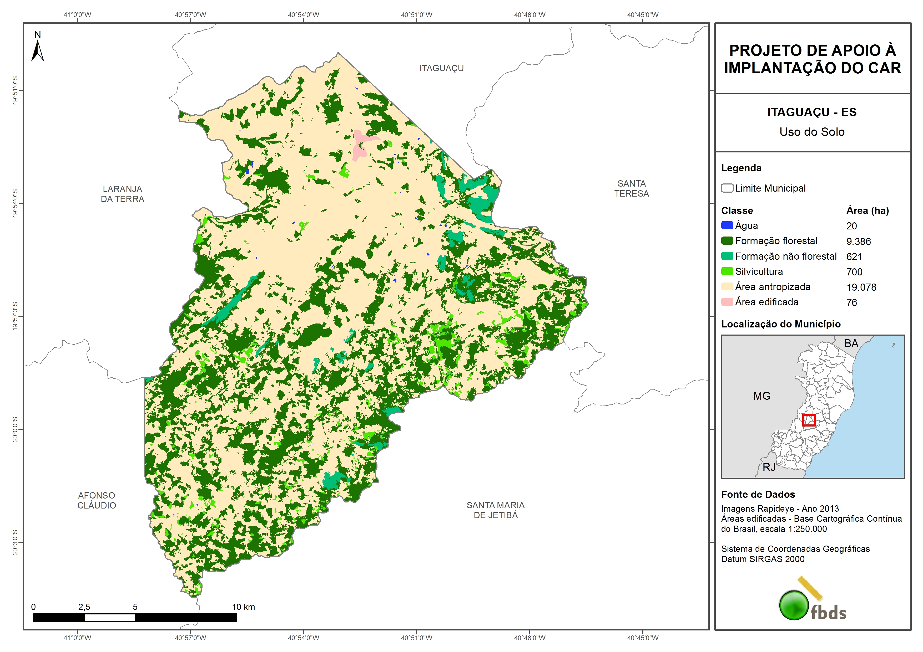Click the black-white scale bar
This screenshot has height=652, width=923.
point(135,618)
